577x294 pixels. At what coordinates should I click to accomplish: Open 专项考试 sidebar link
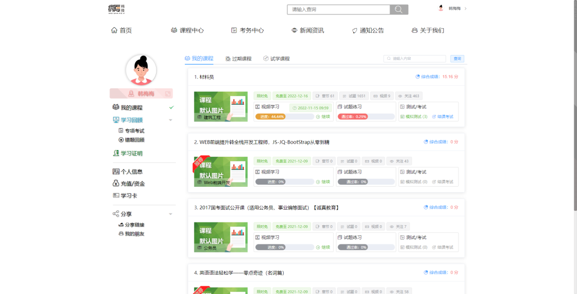click(x=131, y=131)
